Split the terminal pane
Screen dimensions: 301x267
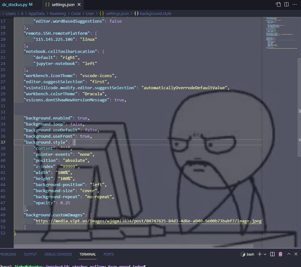272,254
